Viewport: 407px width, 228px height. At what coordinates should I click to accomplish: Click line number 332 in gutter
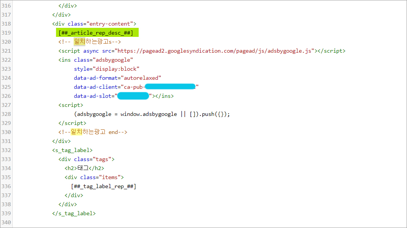click(6, 150)
